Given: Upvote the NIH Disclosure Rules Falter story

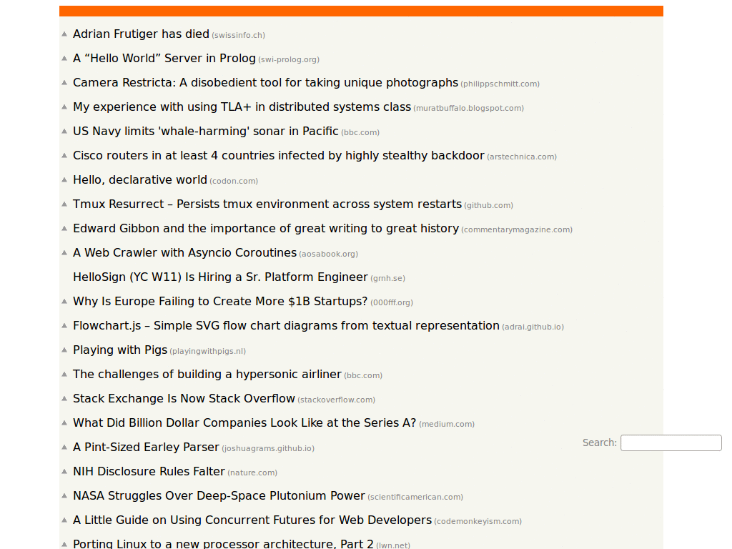Looking at the screenshot, I should 64,472.
